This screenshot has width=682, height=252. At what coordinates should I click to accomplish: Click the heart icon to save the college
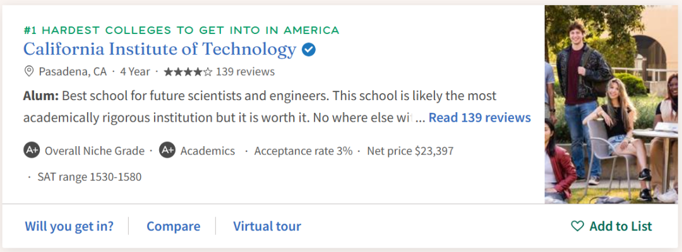coord(577,226)
